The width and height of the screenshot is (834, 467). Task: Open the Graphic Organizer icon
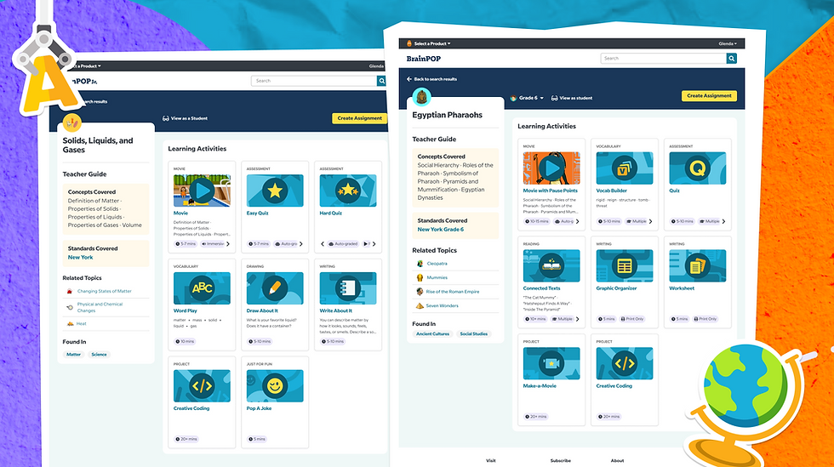click(x=624, y=266)
